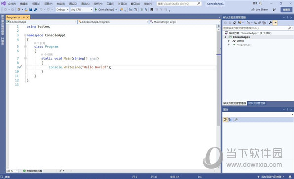The width and height of the screenshot is (294, 179).
Task: Open the Help (H) menu
Action: point(148,4)
